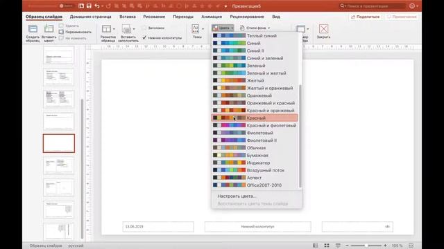The width and height of the screenshot is (444, 249).
Task: Select the Office2007-2010 color scheme
Action: [255, 185]
